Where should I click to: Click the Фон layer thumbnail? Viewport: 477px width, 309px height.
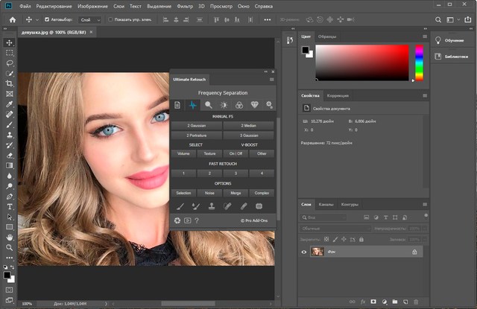[x=317, y=252]
